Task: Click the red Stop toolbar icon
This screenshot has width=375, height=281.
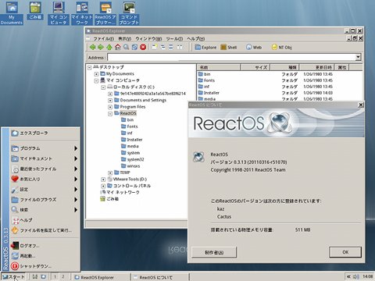Action: tap(143, 47)
